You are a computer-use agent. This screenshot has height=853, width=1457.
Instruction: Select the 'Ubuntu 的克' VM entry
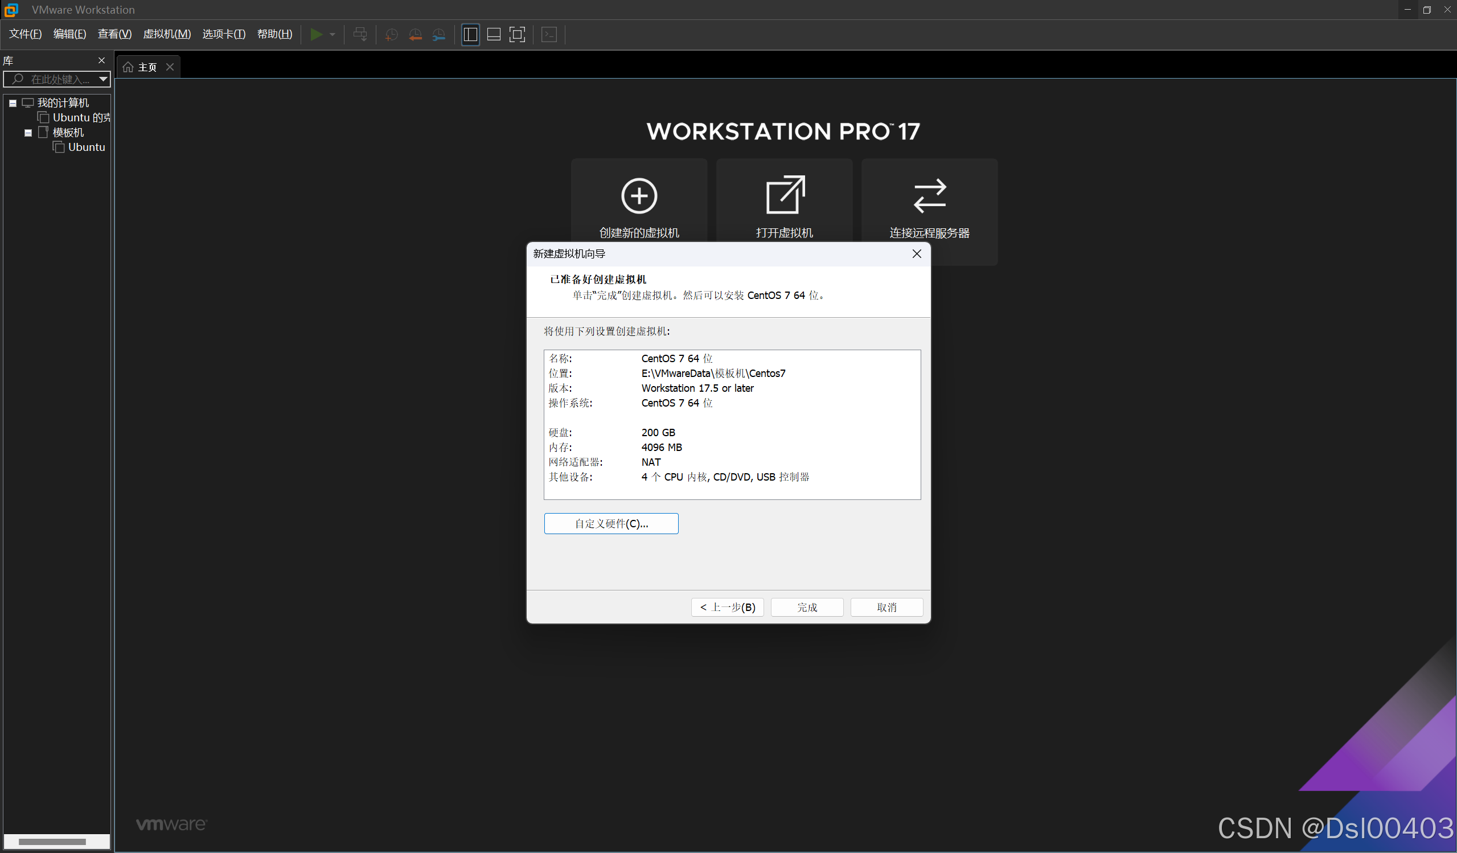click(81, 117)
